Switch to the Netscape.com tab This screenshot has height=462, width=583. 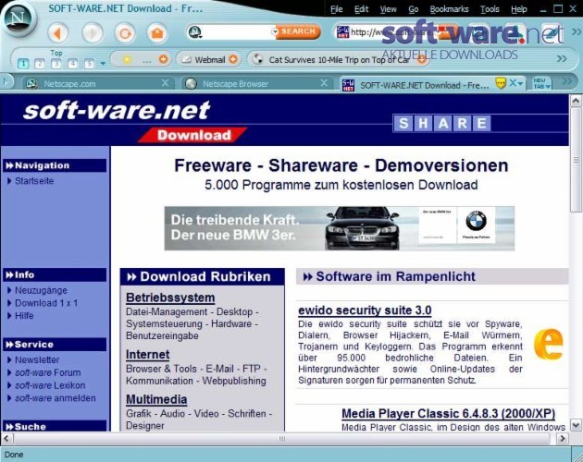tap(69, 84)
